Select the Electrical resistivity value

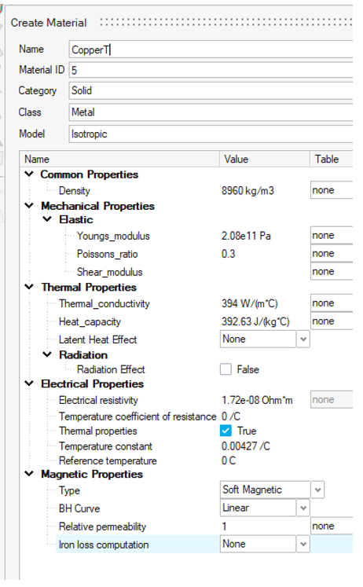(257, 400)
